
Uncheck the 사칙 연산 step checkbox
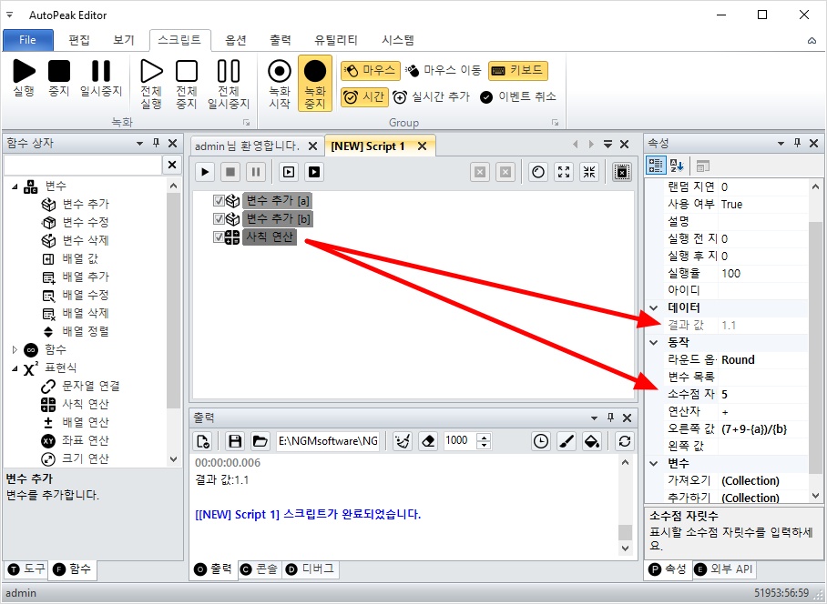[x=219, y=237]
